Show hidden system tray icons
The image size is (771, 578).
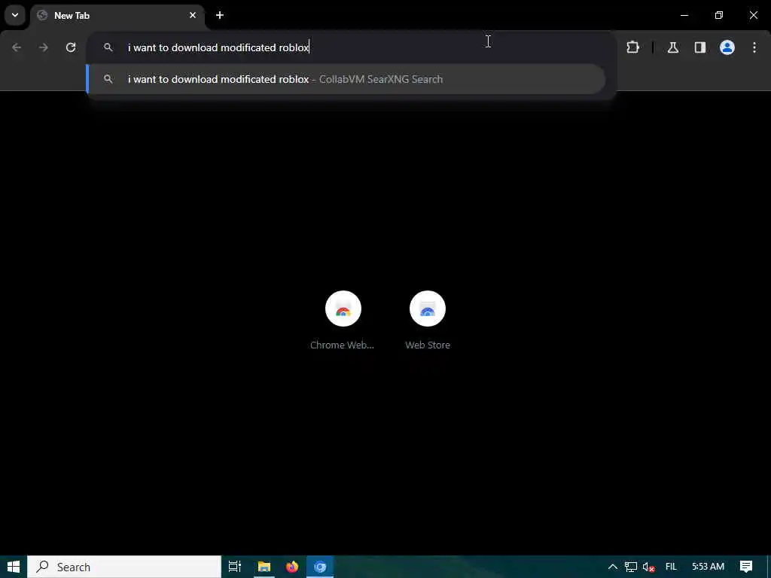(x=613, y=567)
